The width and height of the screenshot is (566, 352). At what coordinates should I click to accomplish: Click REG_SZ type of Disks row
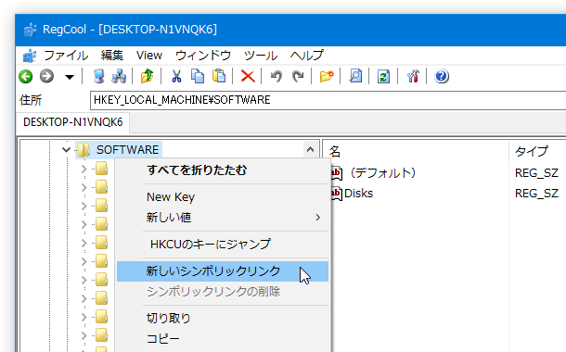point(536,194)
